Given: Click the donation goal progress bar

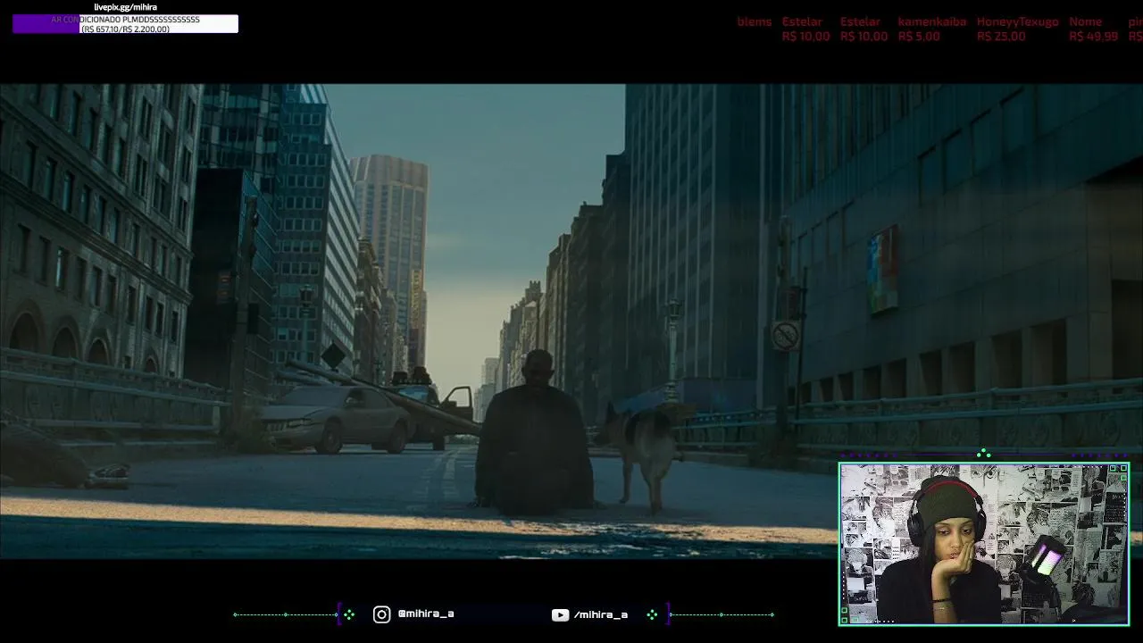Looking at the screenshot, I should point(125,24).
